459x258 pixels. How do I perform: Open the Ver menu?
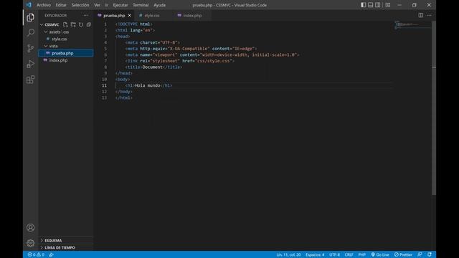pyautogui.click(x=98, y=5)
